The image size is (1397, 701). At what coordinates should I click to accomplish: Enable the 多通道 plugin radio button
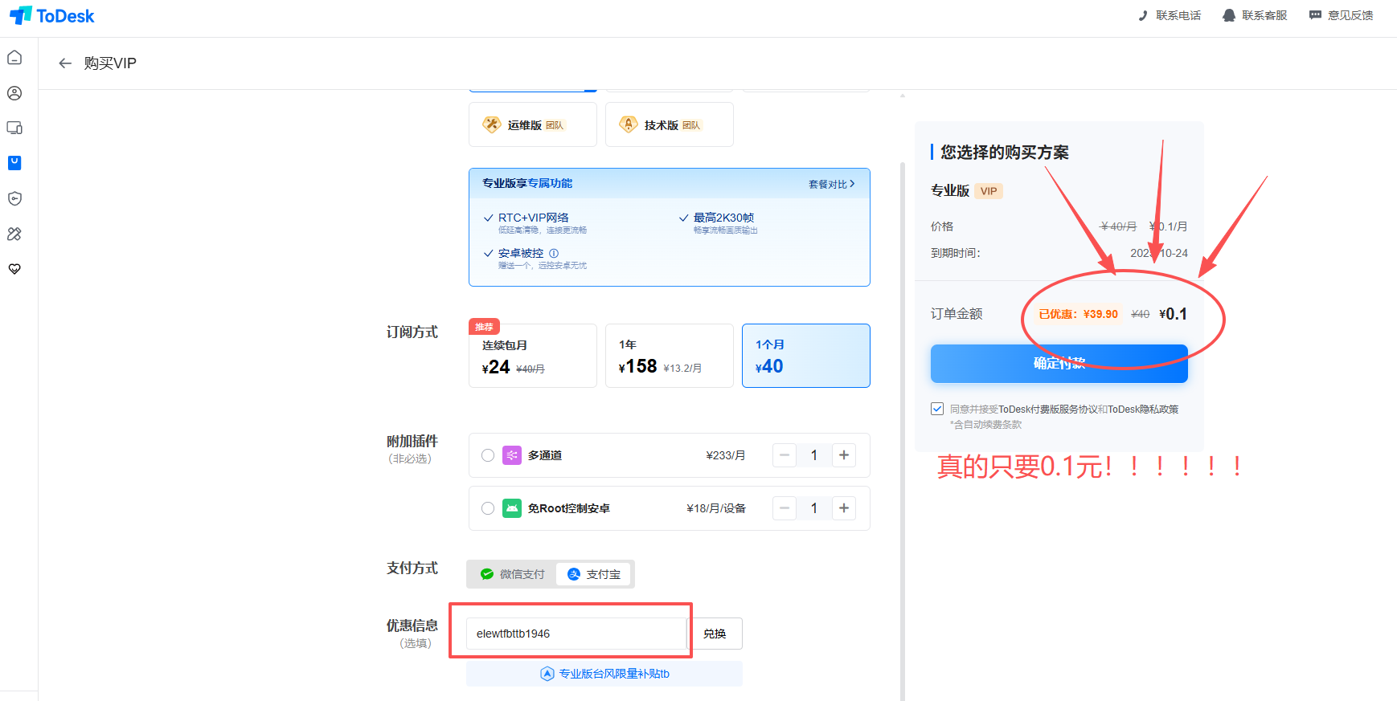pos(488,455)
